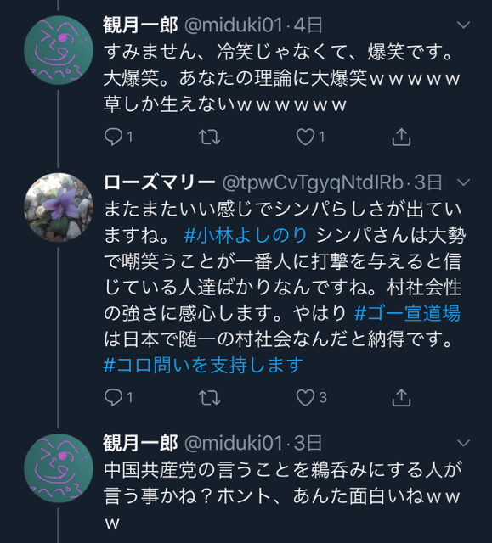This screenshot has height=543, width=492.
Task: Expand menu chevron on last 観月一郎 tweet
Action: 464,443
